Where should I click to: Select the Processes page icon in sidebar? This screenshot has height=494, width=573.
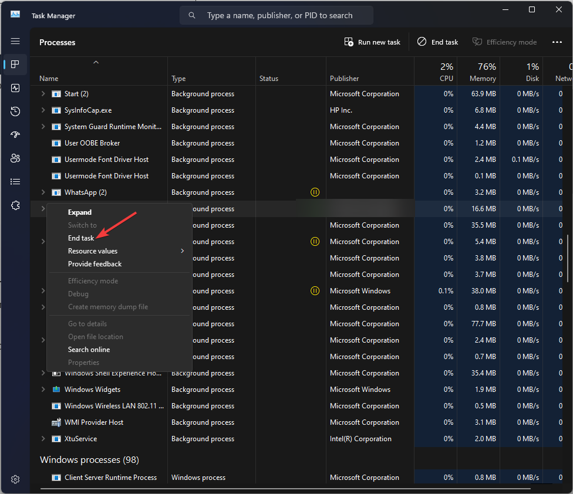click(x=15, y=65)
